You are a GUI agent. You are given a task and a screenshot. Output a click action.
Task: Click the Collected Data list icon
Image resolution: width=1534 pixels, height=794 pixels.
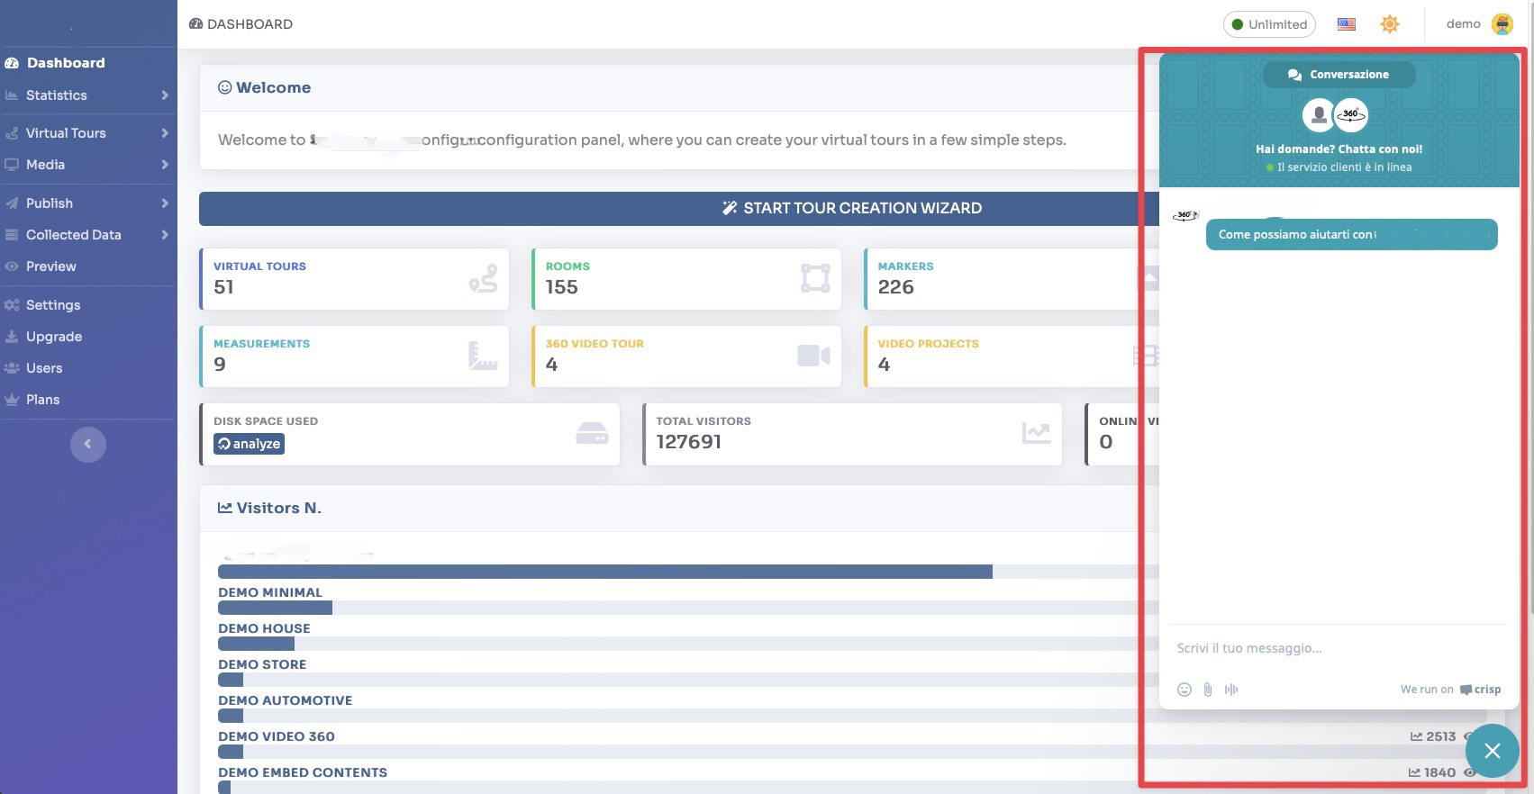[x=12, y=235]
